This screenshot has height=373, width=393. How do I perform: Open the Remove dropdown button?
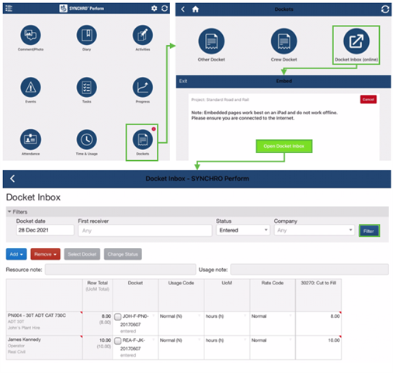[x=45, y=254]
